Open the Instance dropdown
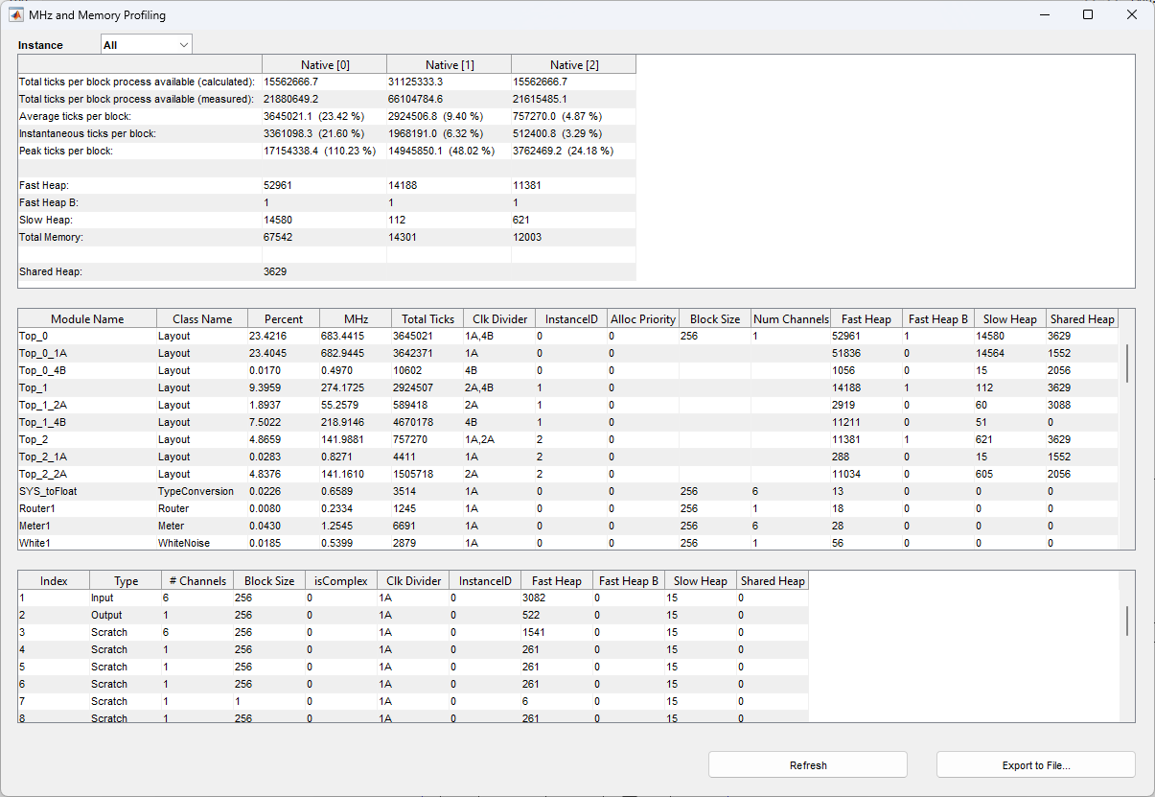This screenshot has width=1155, height=797. [x=147, y=45]
